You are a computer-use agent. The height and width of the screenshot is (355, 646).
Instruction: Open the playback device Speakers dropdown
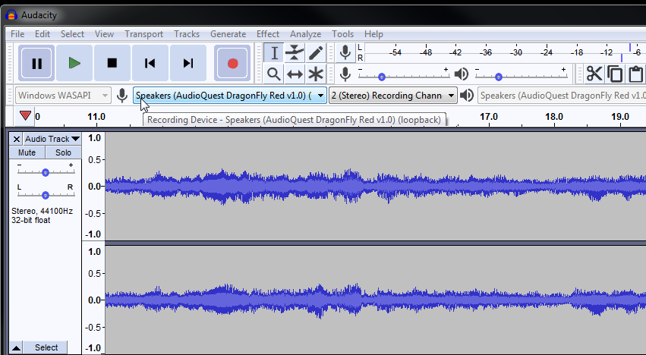pos(562,96)
